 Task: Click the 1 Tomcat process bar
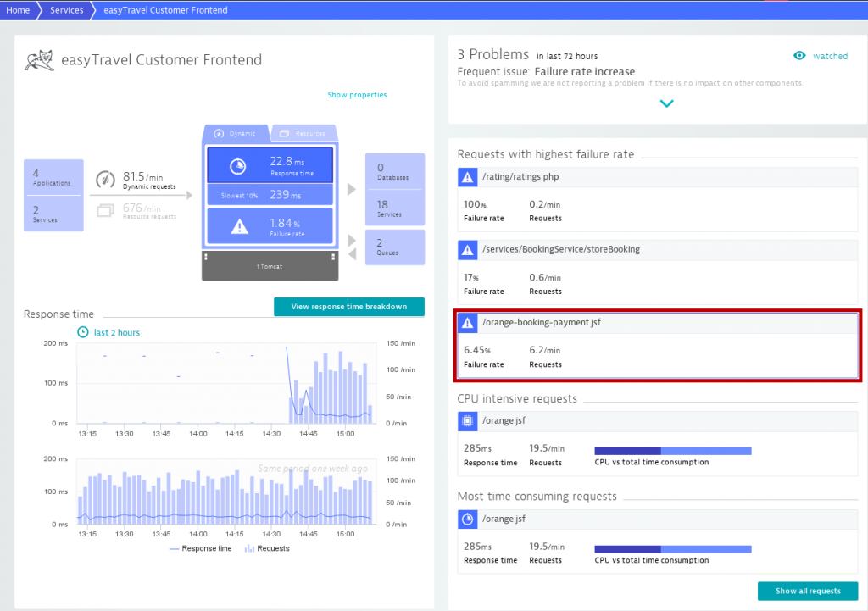click(270, 266)
